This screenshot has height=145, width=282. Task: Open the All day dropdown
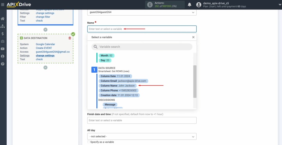point(142,136)
